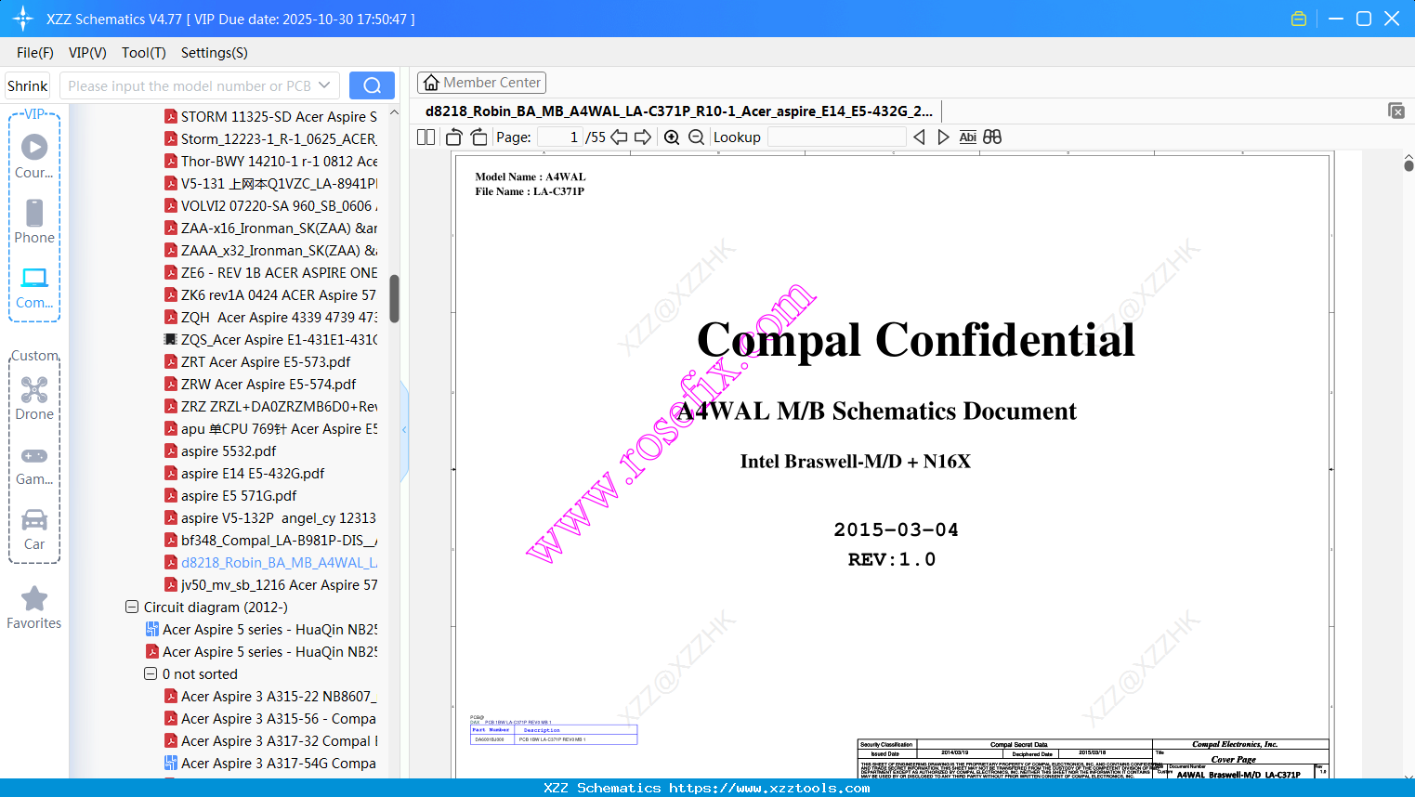Open ZE6 - REV 1B ACER ASPIRE ONE
The image size is (1415, 797).
pyautogui.click(x=279, y=273)
